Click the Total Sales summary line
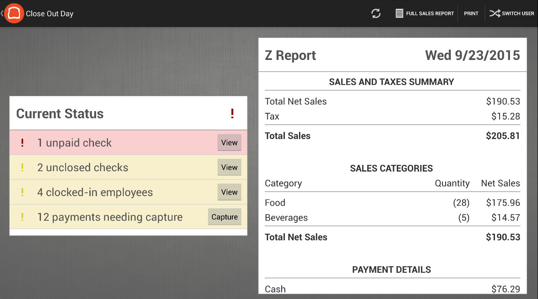Screen dimensions: 538x299 click(x=392, y=136)
